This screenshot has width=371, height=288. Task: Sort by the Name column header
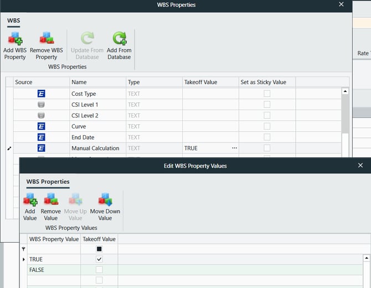click(97, 82)
